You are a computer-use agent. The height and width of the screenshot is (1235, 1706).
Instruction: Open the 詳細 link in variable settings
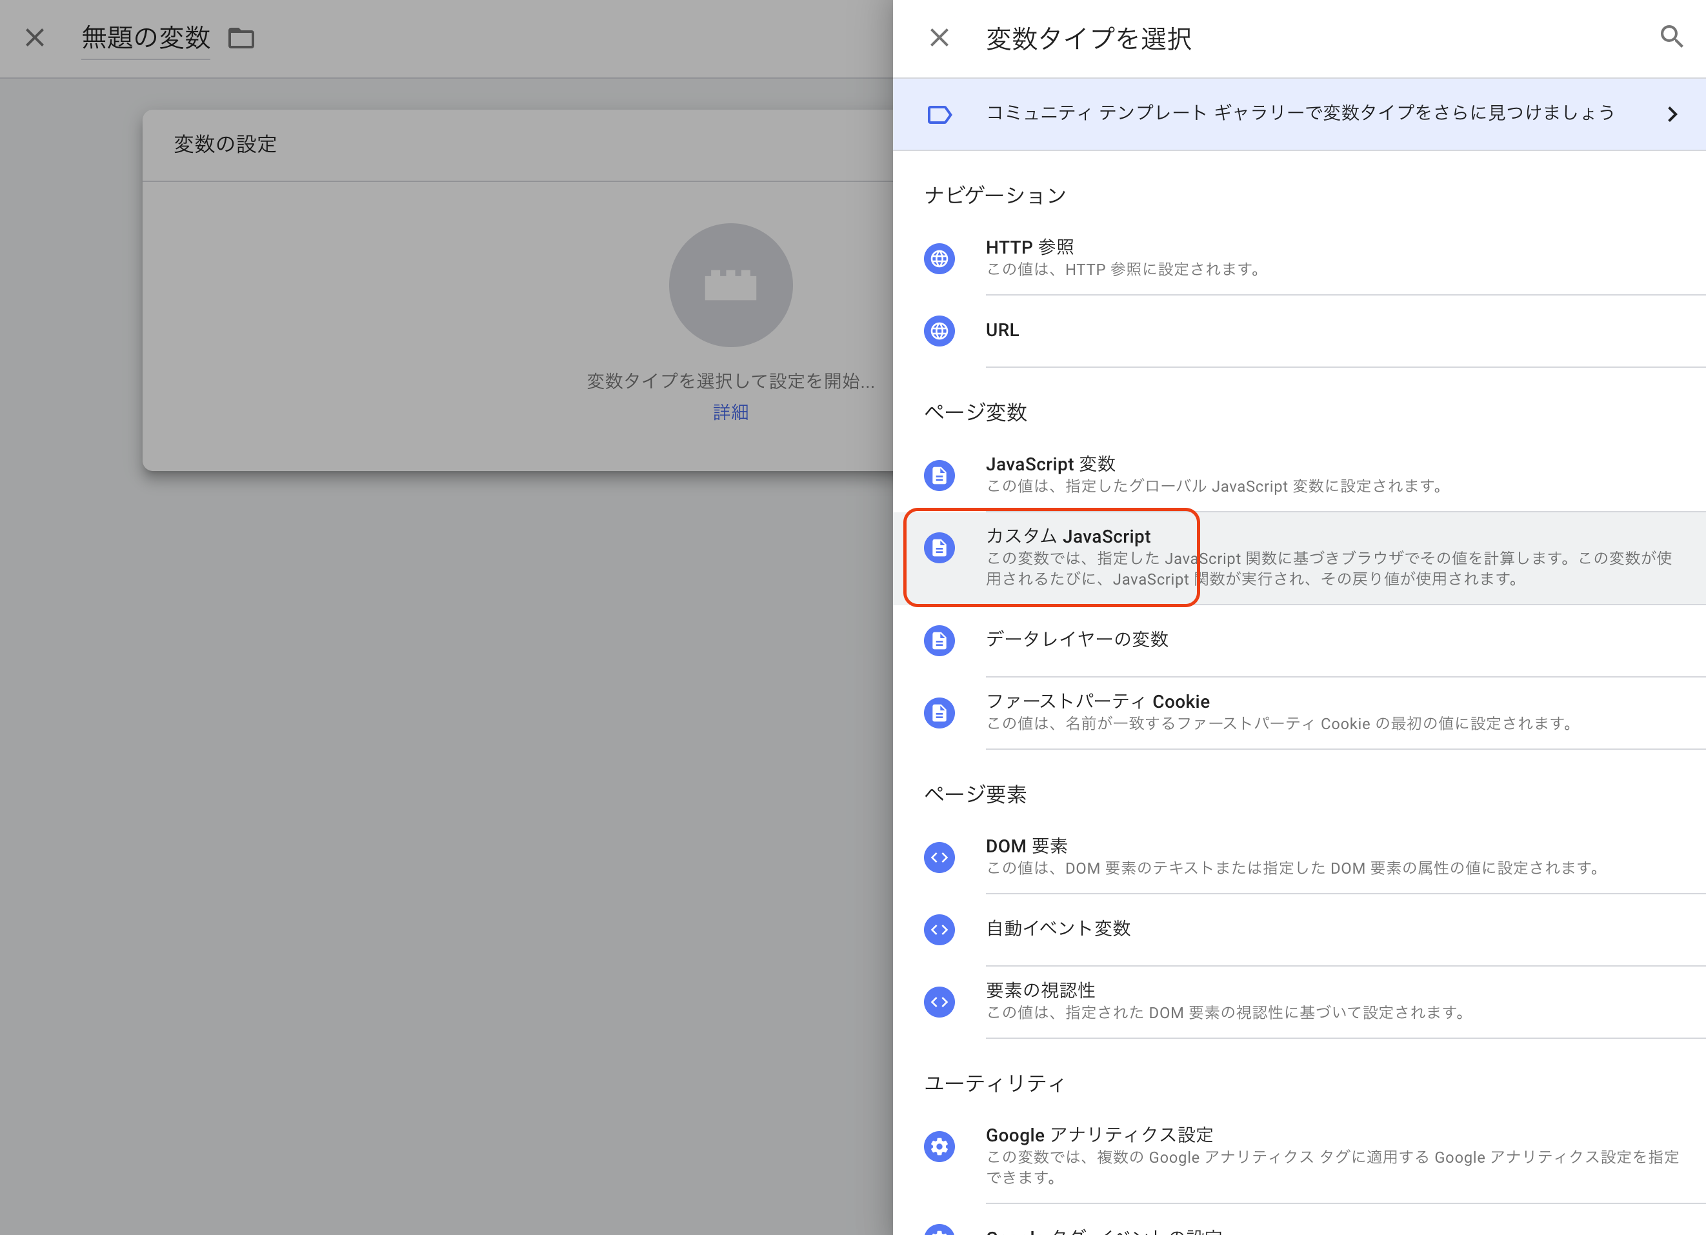(730, 412)
